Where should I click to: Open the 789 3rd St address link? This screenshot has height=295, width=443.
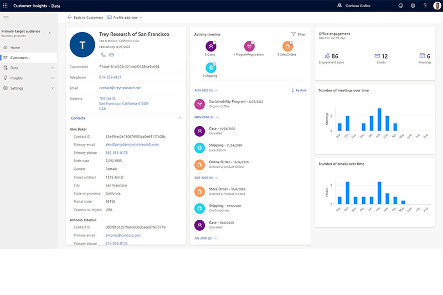[123, 103]
